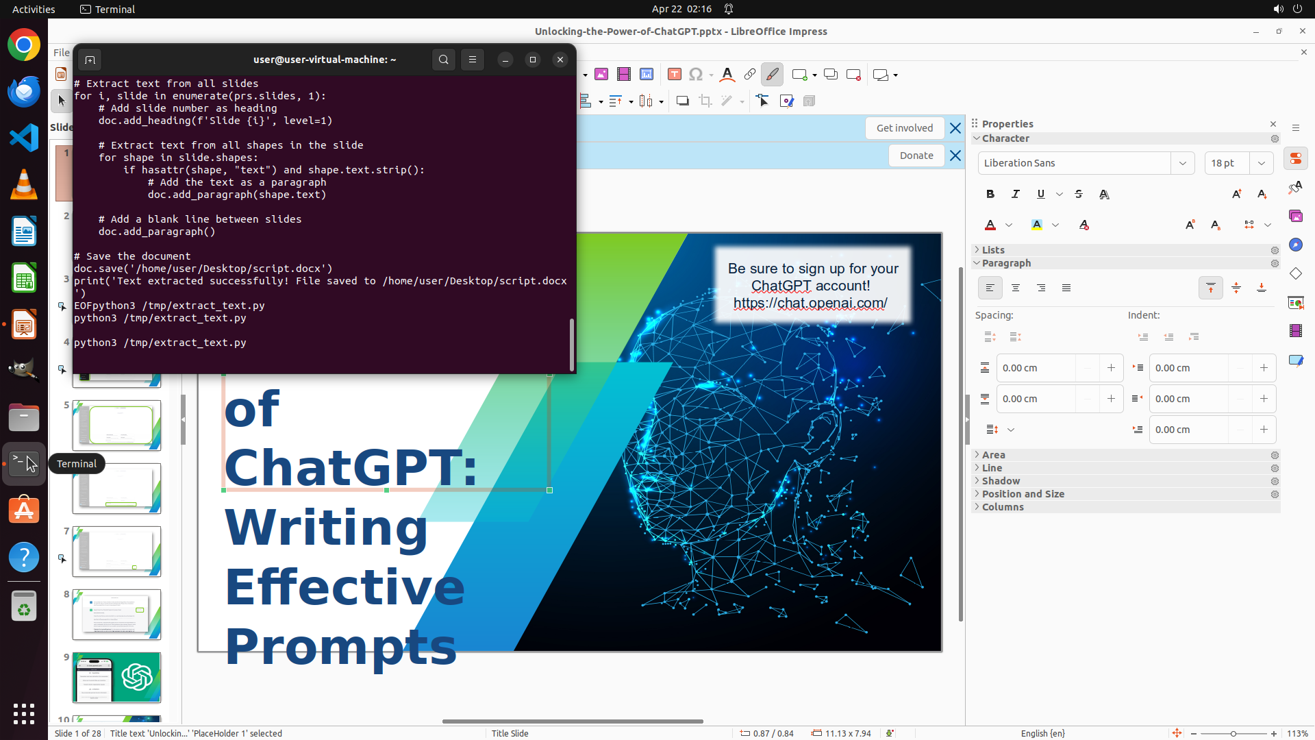Center align paragraph in Properties sidebar

coord(1016,288)
